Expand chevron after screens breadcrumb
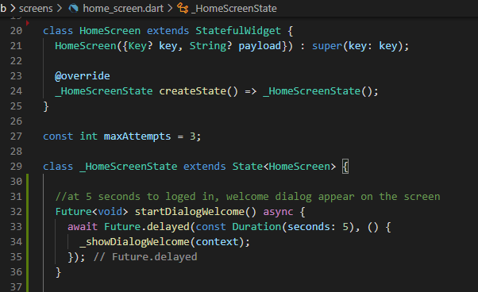 60,9
